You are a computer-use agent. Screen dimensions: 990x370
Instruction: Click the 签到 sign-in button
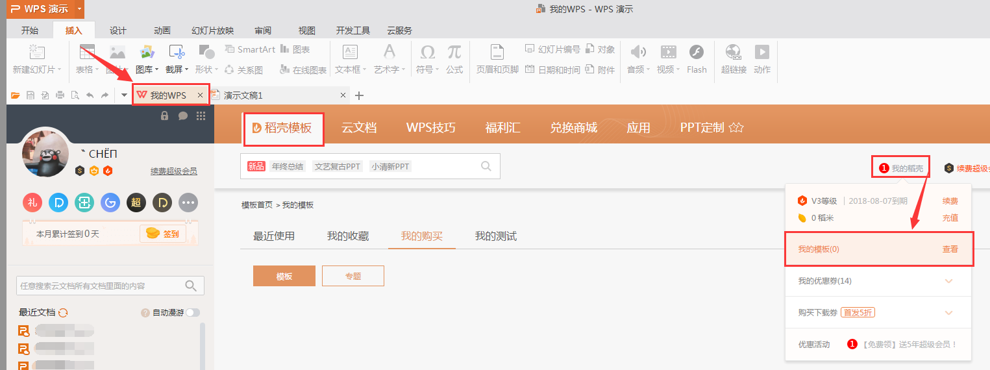click(x=163, y=234)
